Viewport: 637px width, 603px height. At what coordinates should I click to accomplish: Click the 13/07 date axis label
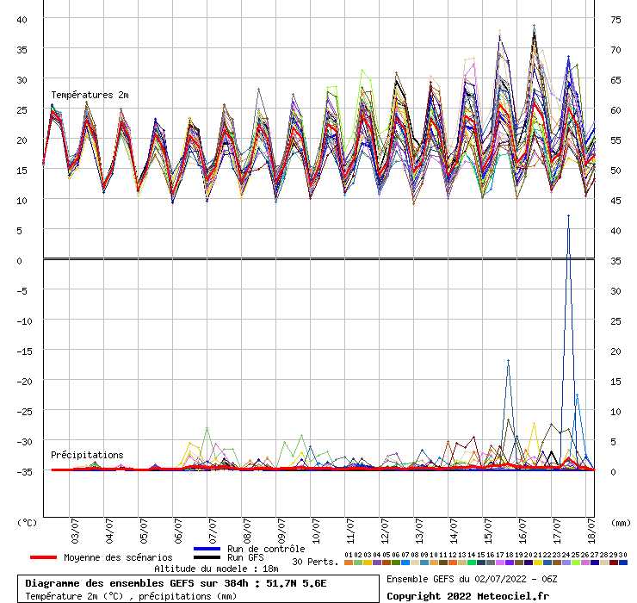420,531
